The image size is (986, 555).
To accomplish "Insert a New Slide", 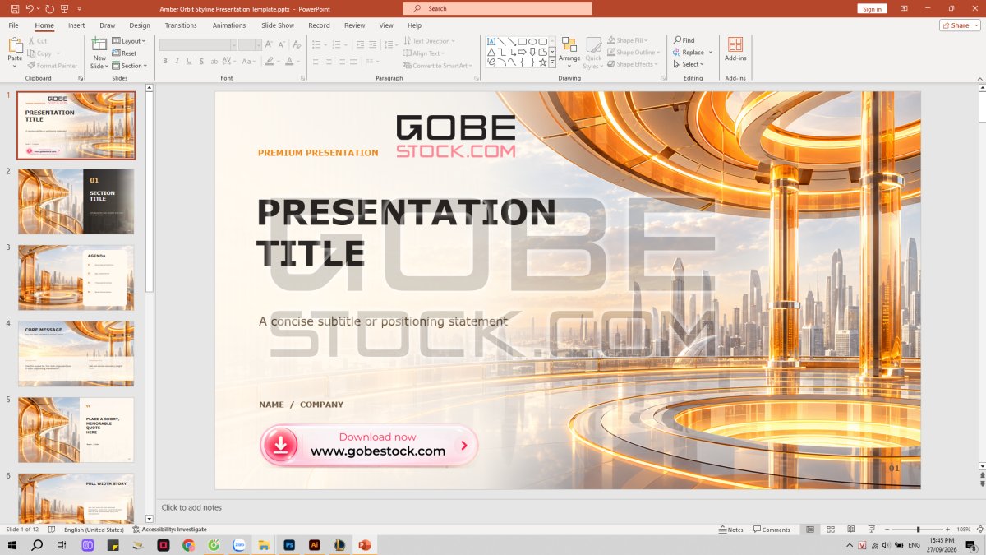I will [x=99, y=53].
